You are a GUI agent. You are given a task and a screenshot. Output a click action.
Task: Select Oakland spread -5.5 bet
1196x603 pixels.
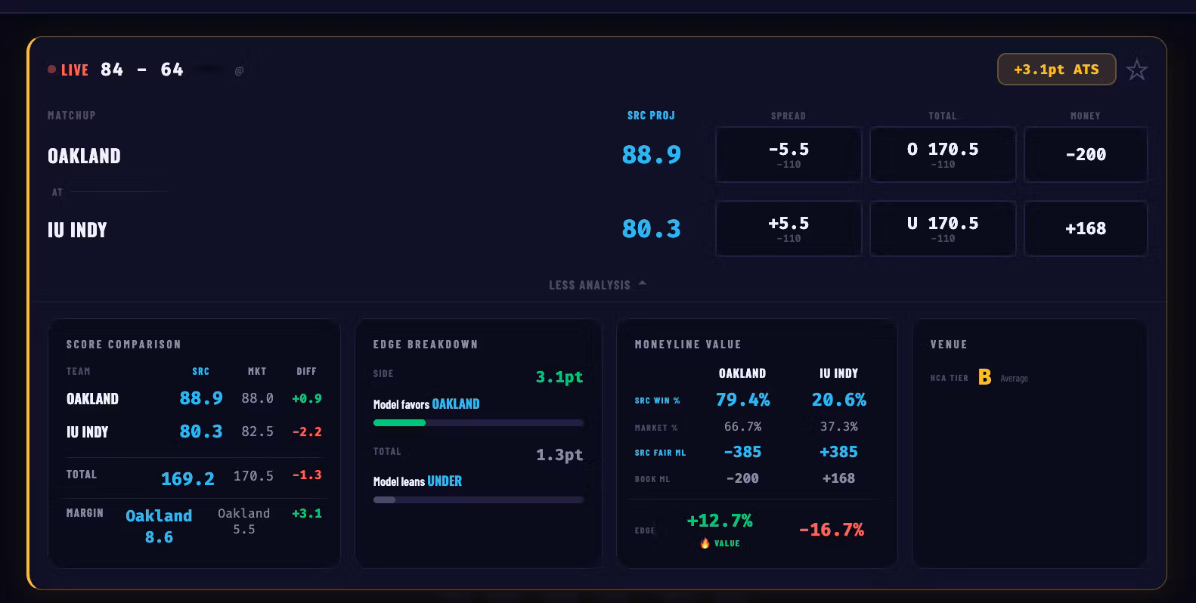(788, 154)
